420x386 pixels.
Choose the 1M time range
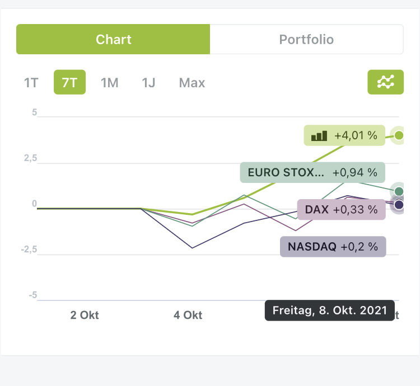click(109, 83)
